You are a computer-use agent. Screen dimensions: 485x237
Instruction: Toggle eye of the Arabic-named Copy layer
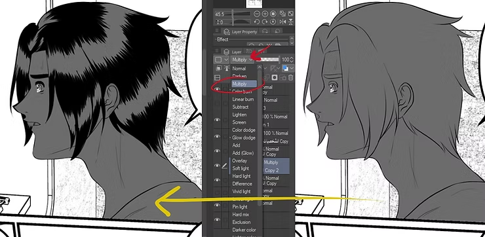217,136
